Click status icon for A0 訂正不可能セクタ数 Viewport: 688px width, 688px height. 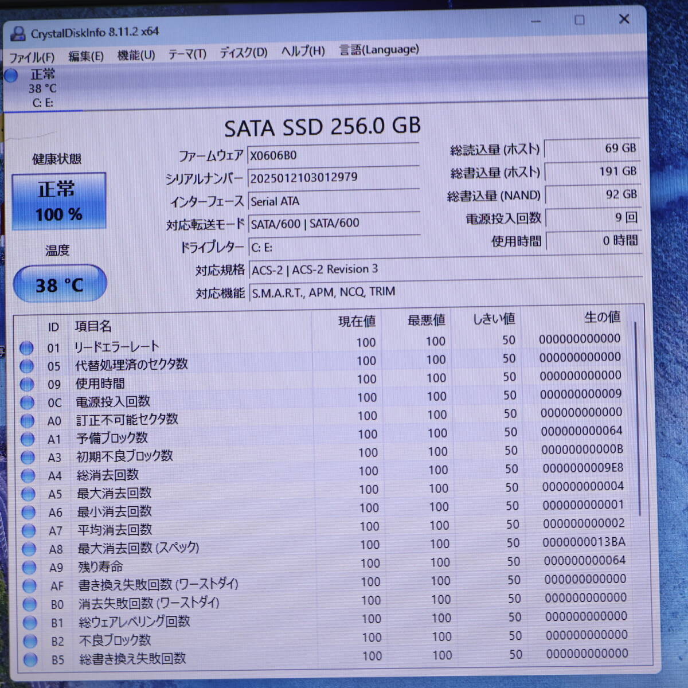click(x=28, y=421)
